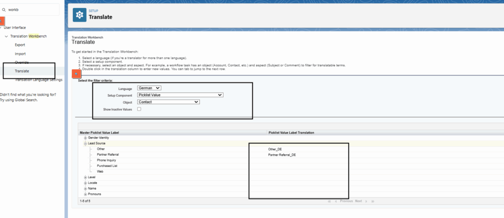
Task: Click the 1-5 of 5 record count
Action: point(85,201)
